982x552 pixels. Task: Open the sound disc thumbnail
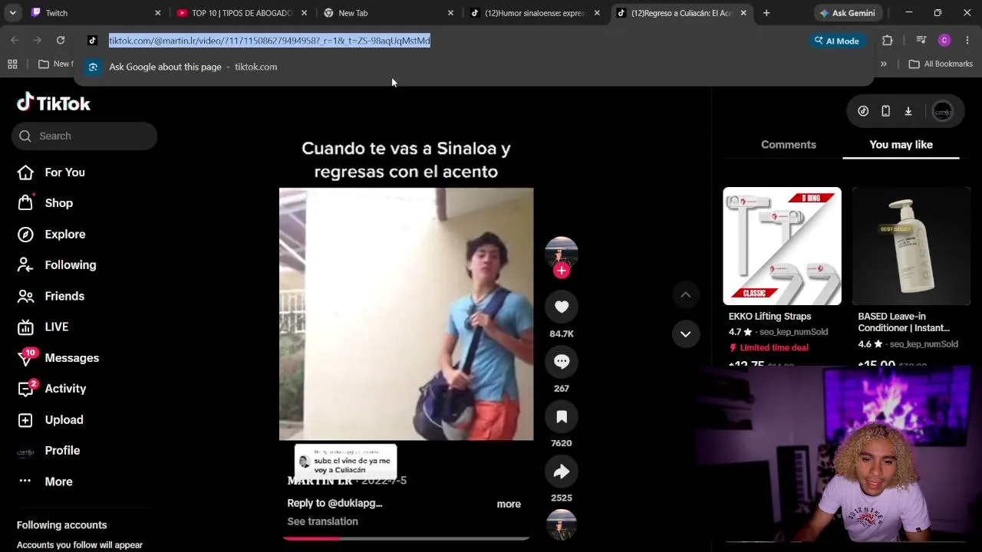pos(562,525)
